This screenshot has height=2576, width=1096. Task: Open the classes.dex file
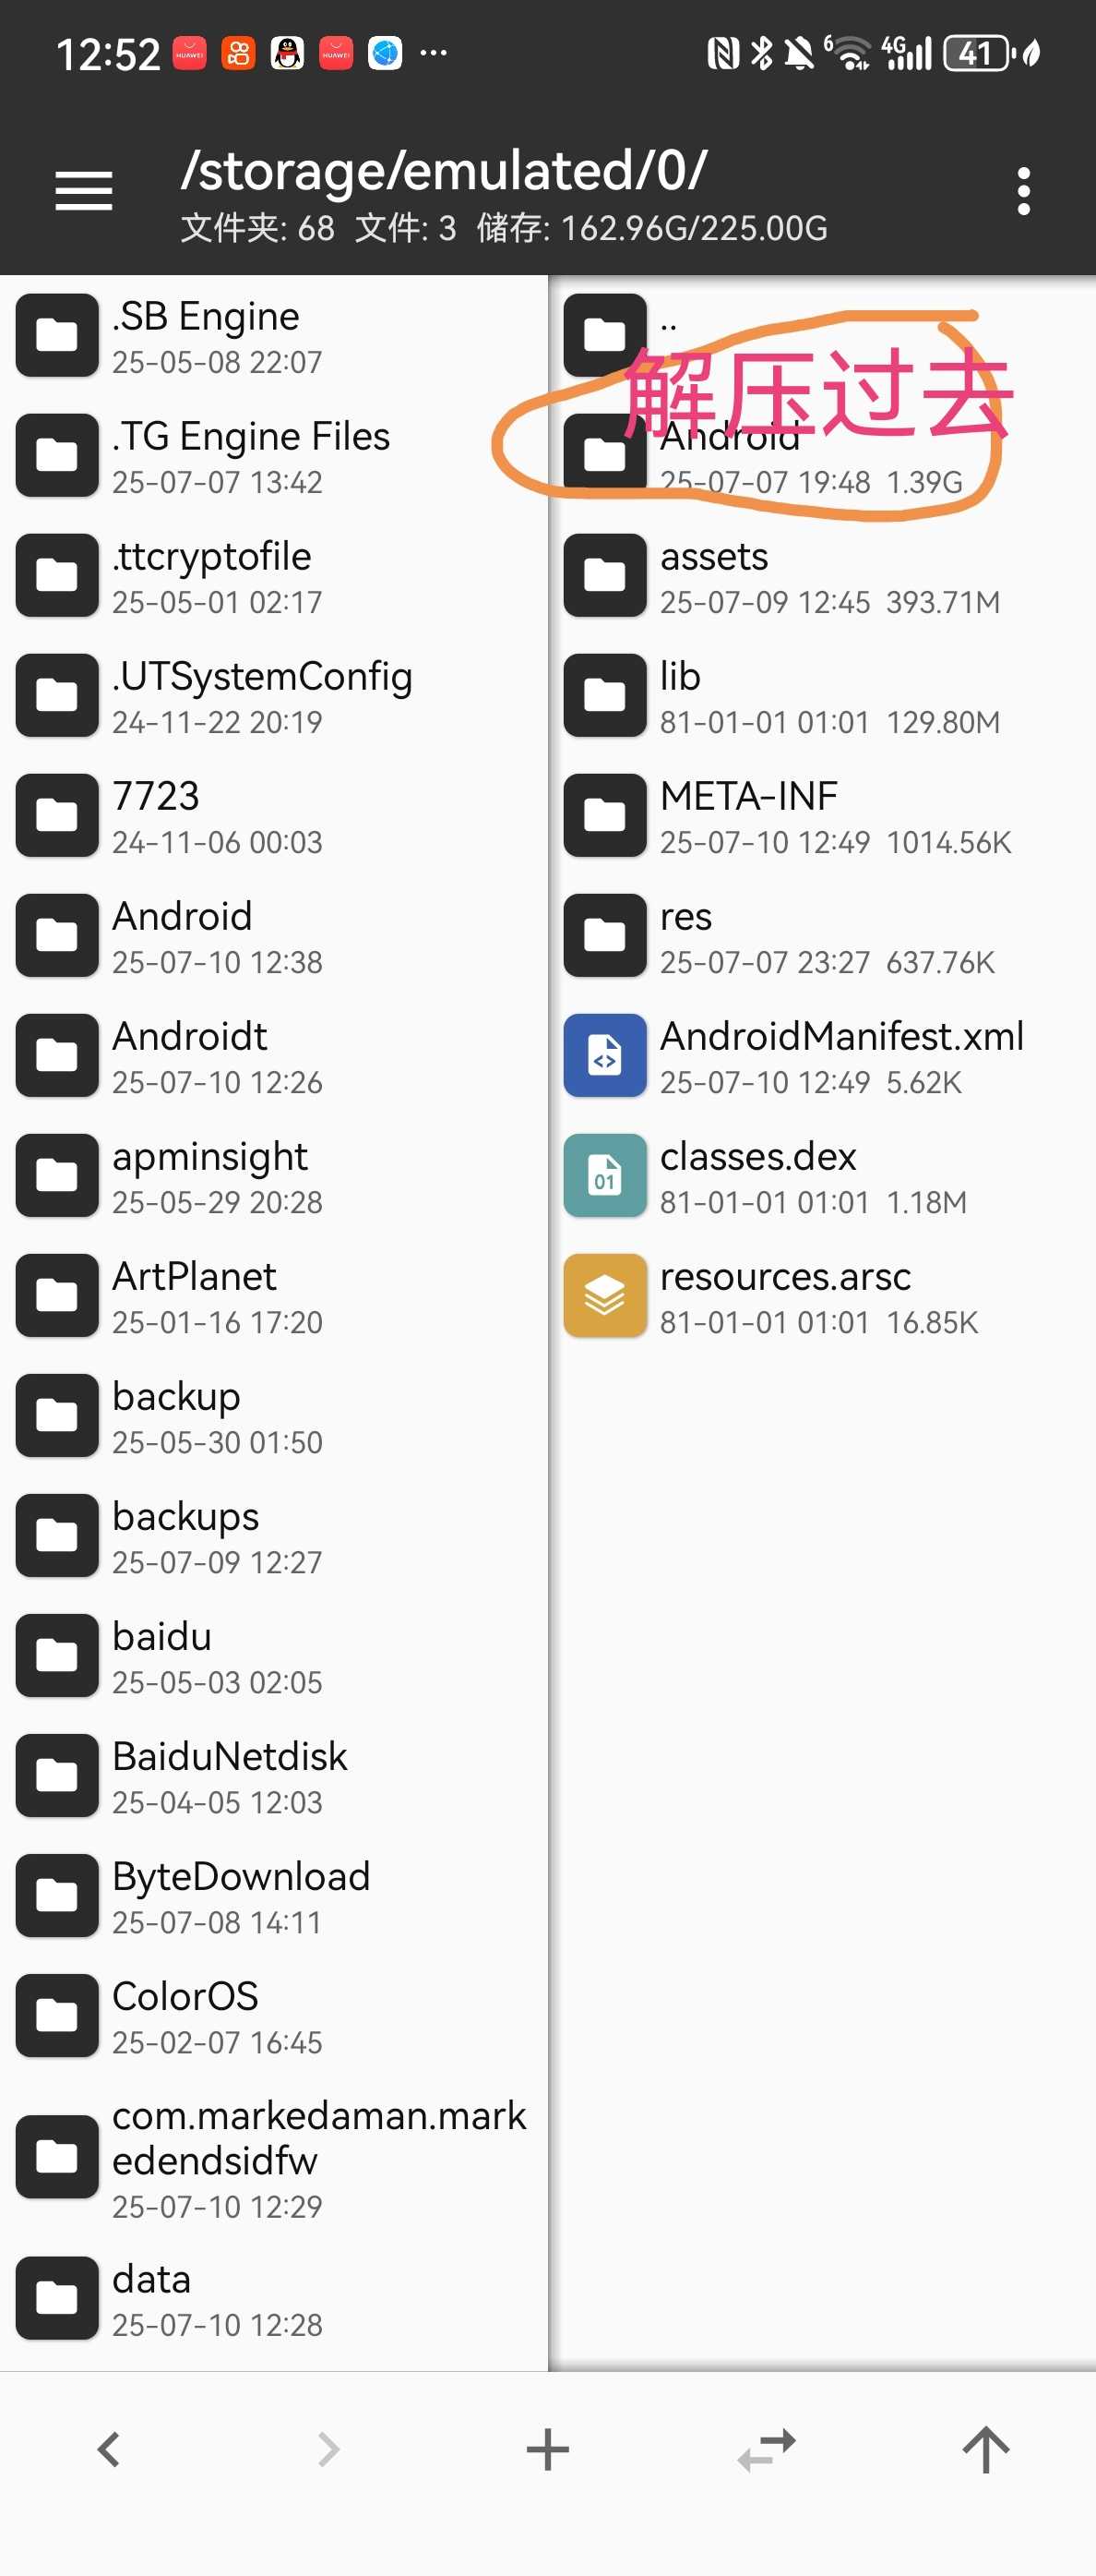click(821, 1175)
